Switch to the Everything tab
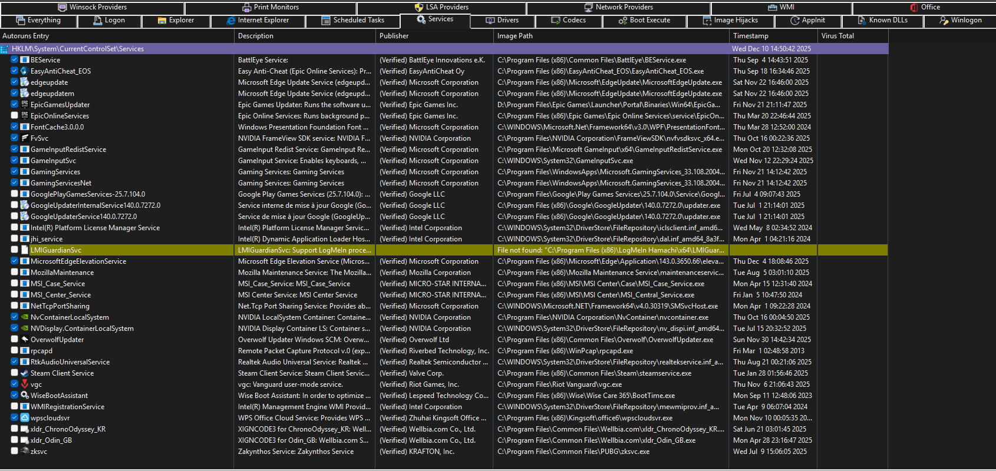 39,21
